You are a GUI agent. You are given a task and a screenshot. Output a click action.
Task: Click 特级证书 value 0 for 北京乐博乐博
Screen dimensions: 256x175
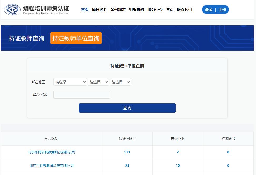[x=228, y=152]
